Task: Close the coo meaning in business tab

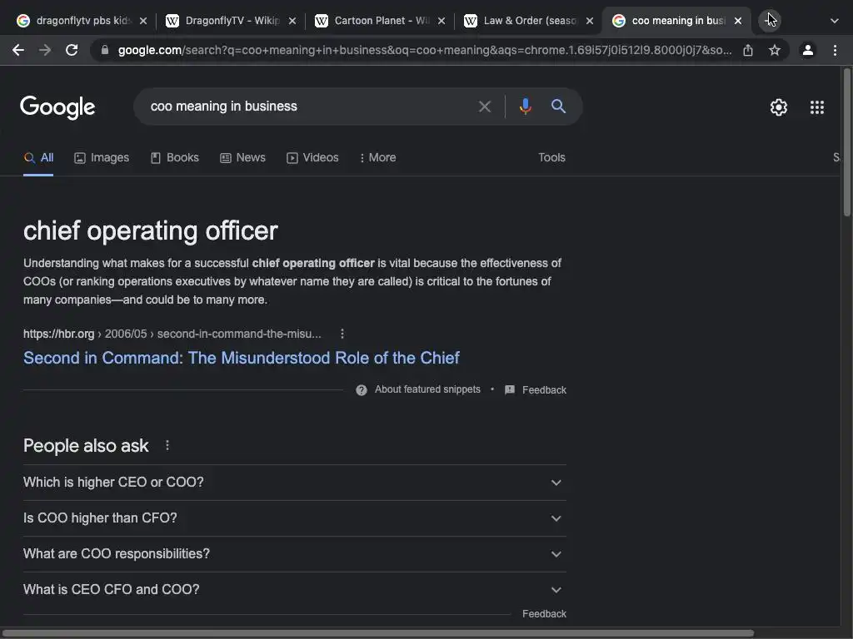Action: coord(738,21)
